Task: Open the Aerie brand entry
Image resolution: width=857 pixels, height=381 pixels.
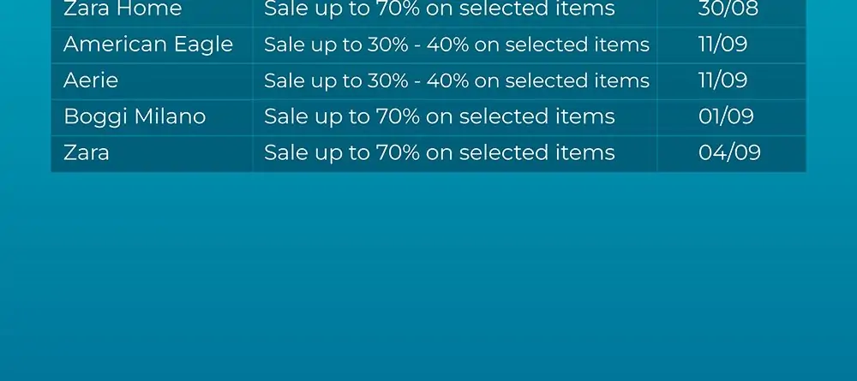Action: pos(91,80)
